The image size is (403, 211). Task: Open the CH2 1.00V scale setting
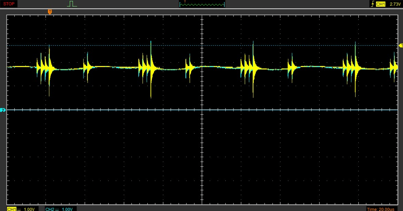[67, 209]
